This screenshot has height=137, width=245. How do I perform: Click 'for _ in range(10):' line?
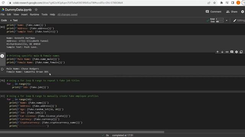pyautogui.click(x=20, y=99)
